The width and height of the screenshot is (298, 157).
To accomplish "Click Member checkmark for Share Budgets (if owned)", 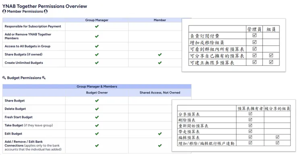I will point(160,55).
